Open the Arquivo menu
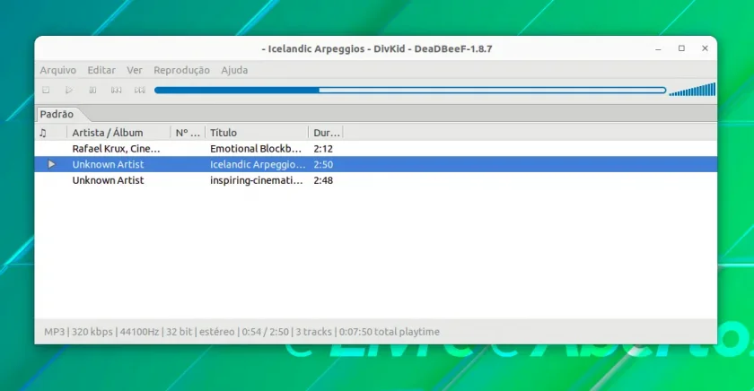 [57, 70]
